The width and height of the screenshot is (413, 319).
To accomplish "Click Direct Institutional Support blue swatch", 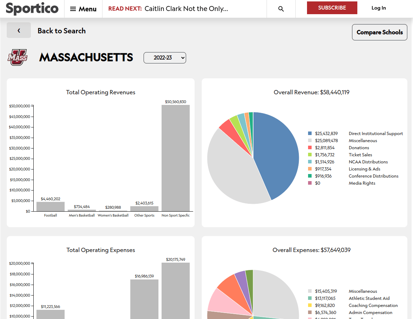I will tap(310, 133).
